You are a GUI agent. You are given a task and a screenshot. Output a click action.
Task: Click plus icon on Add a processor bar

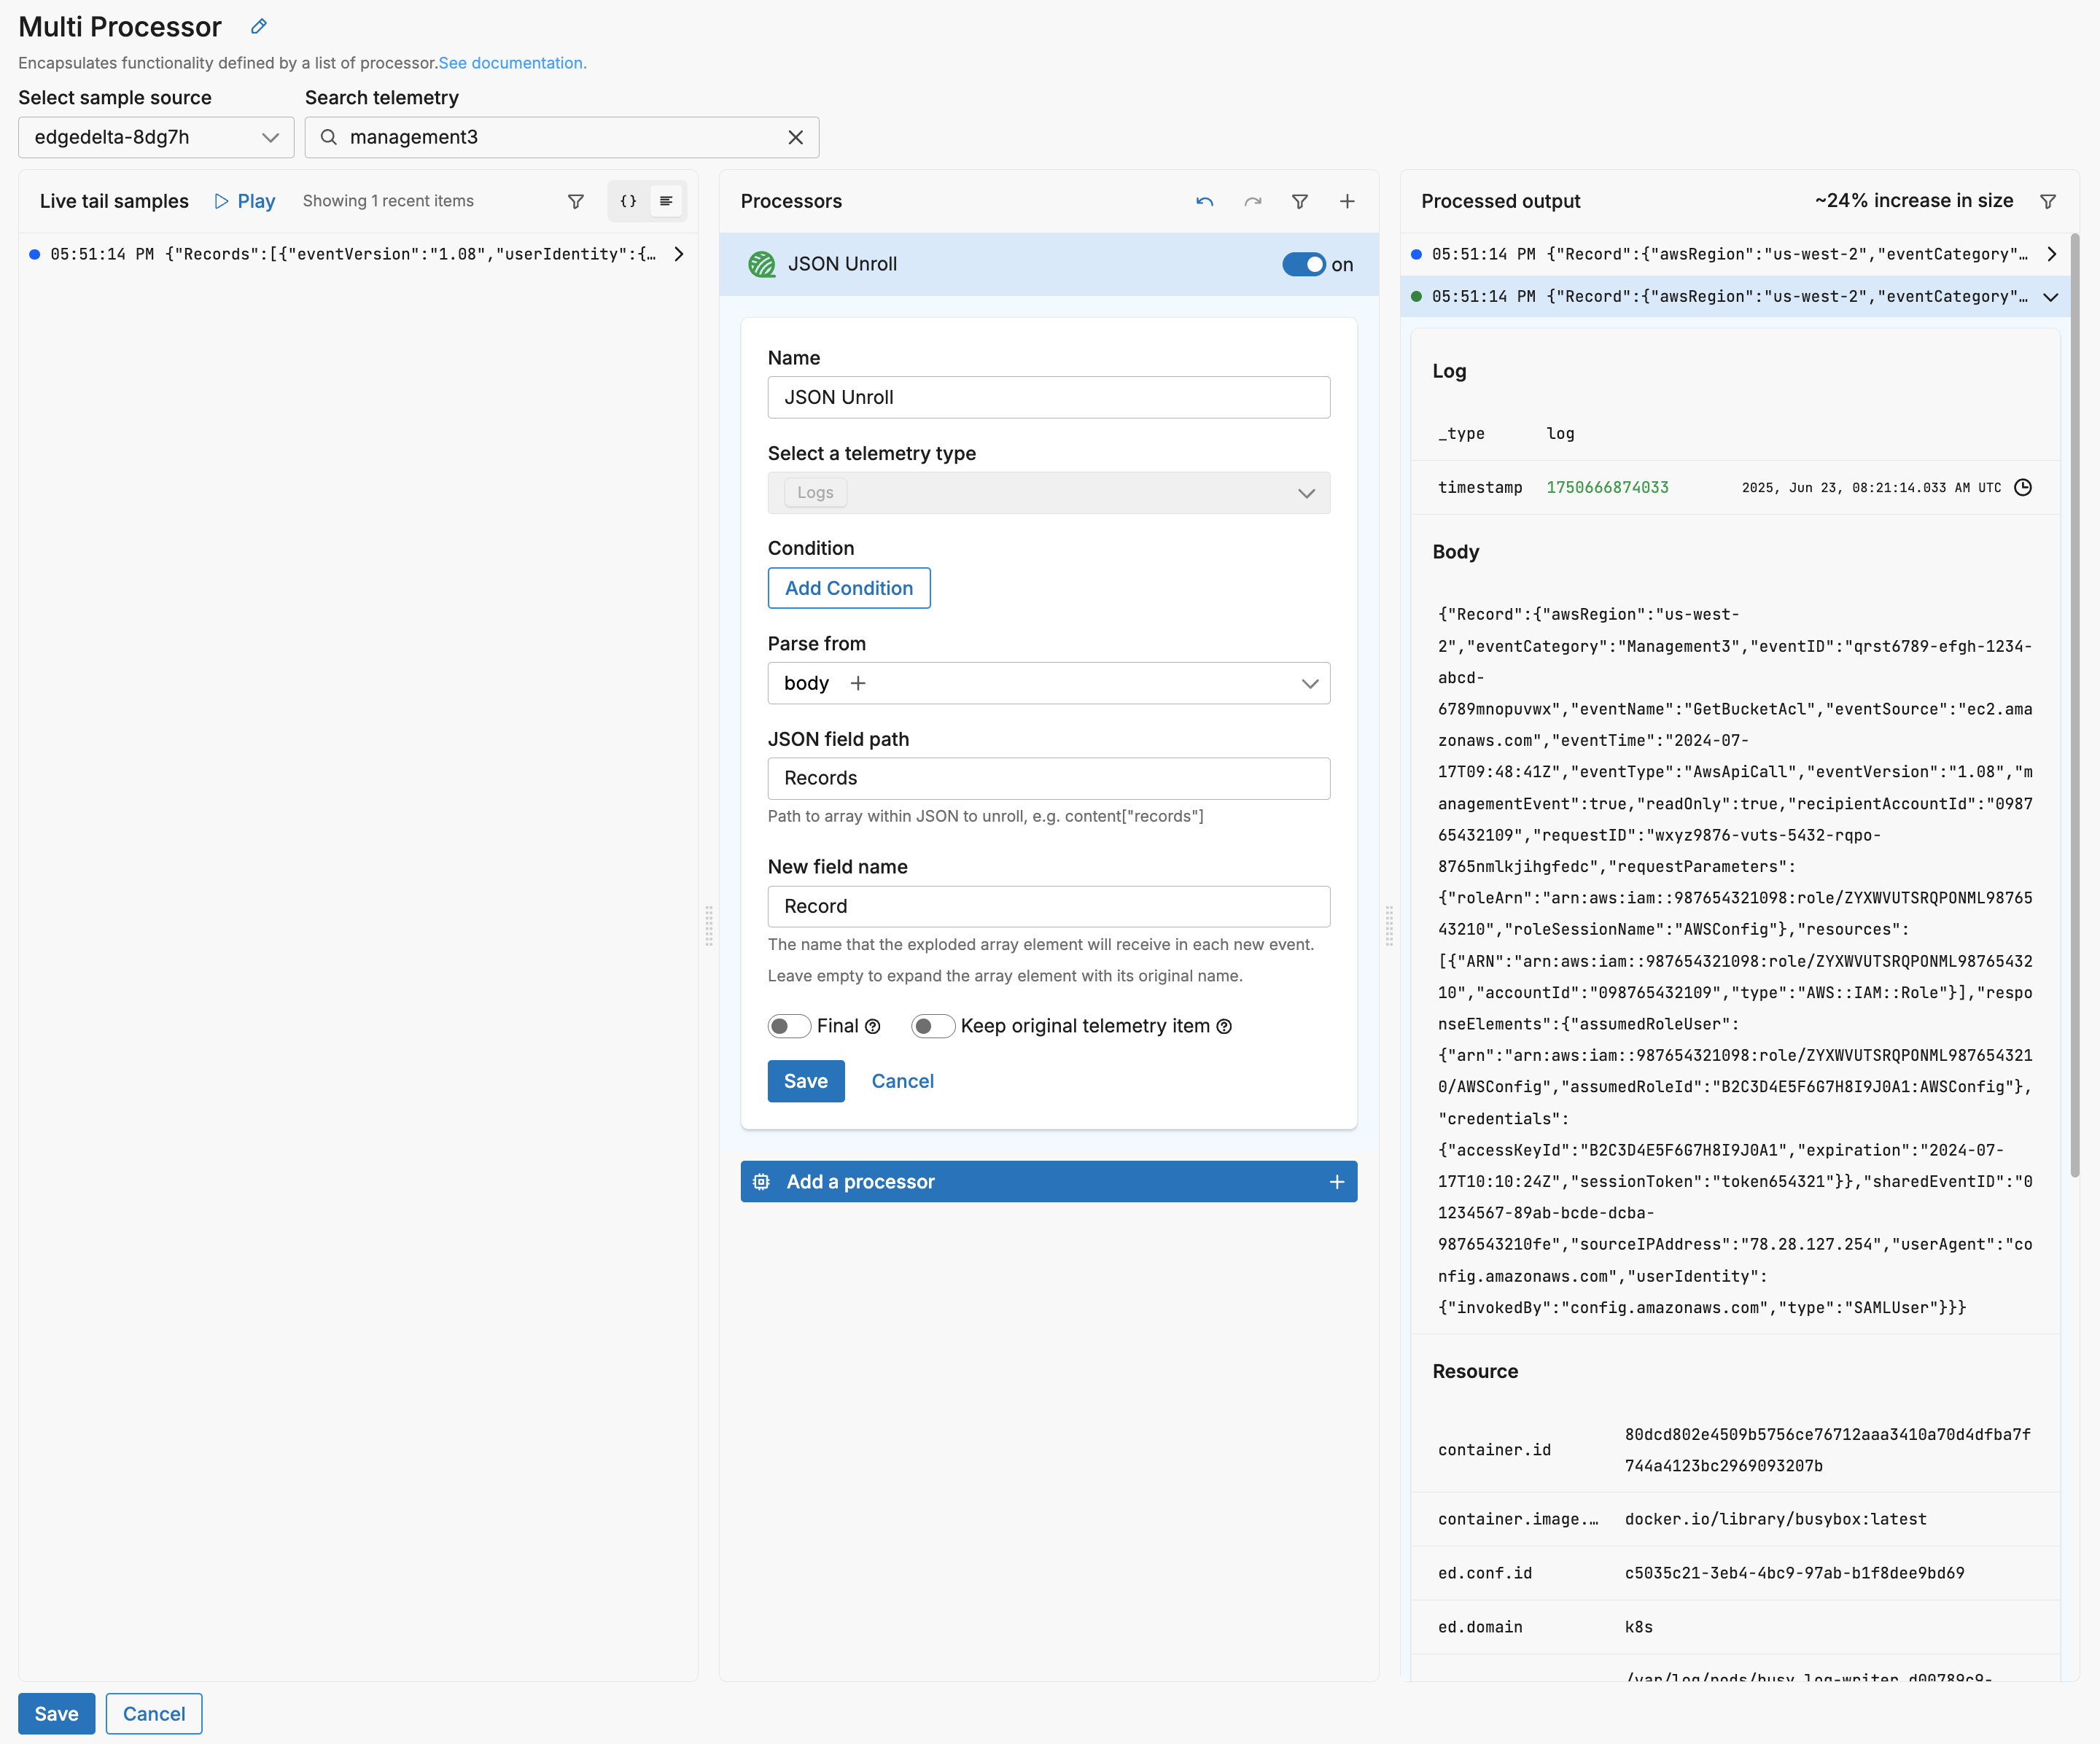(x=1337, y=1183)
